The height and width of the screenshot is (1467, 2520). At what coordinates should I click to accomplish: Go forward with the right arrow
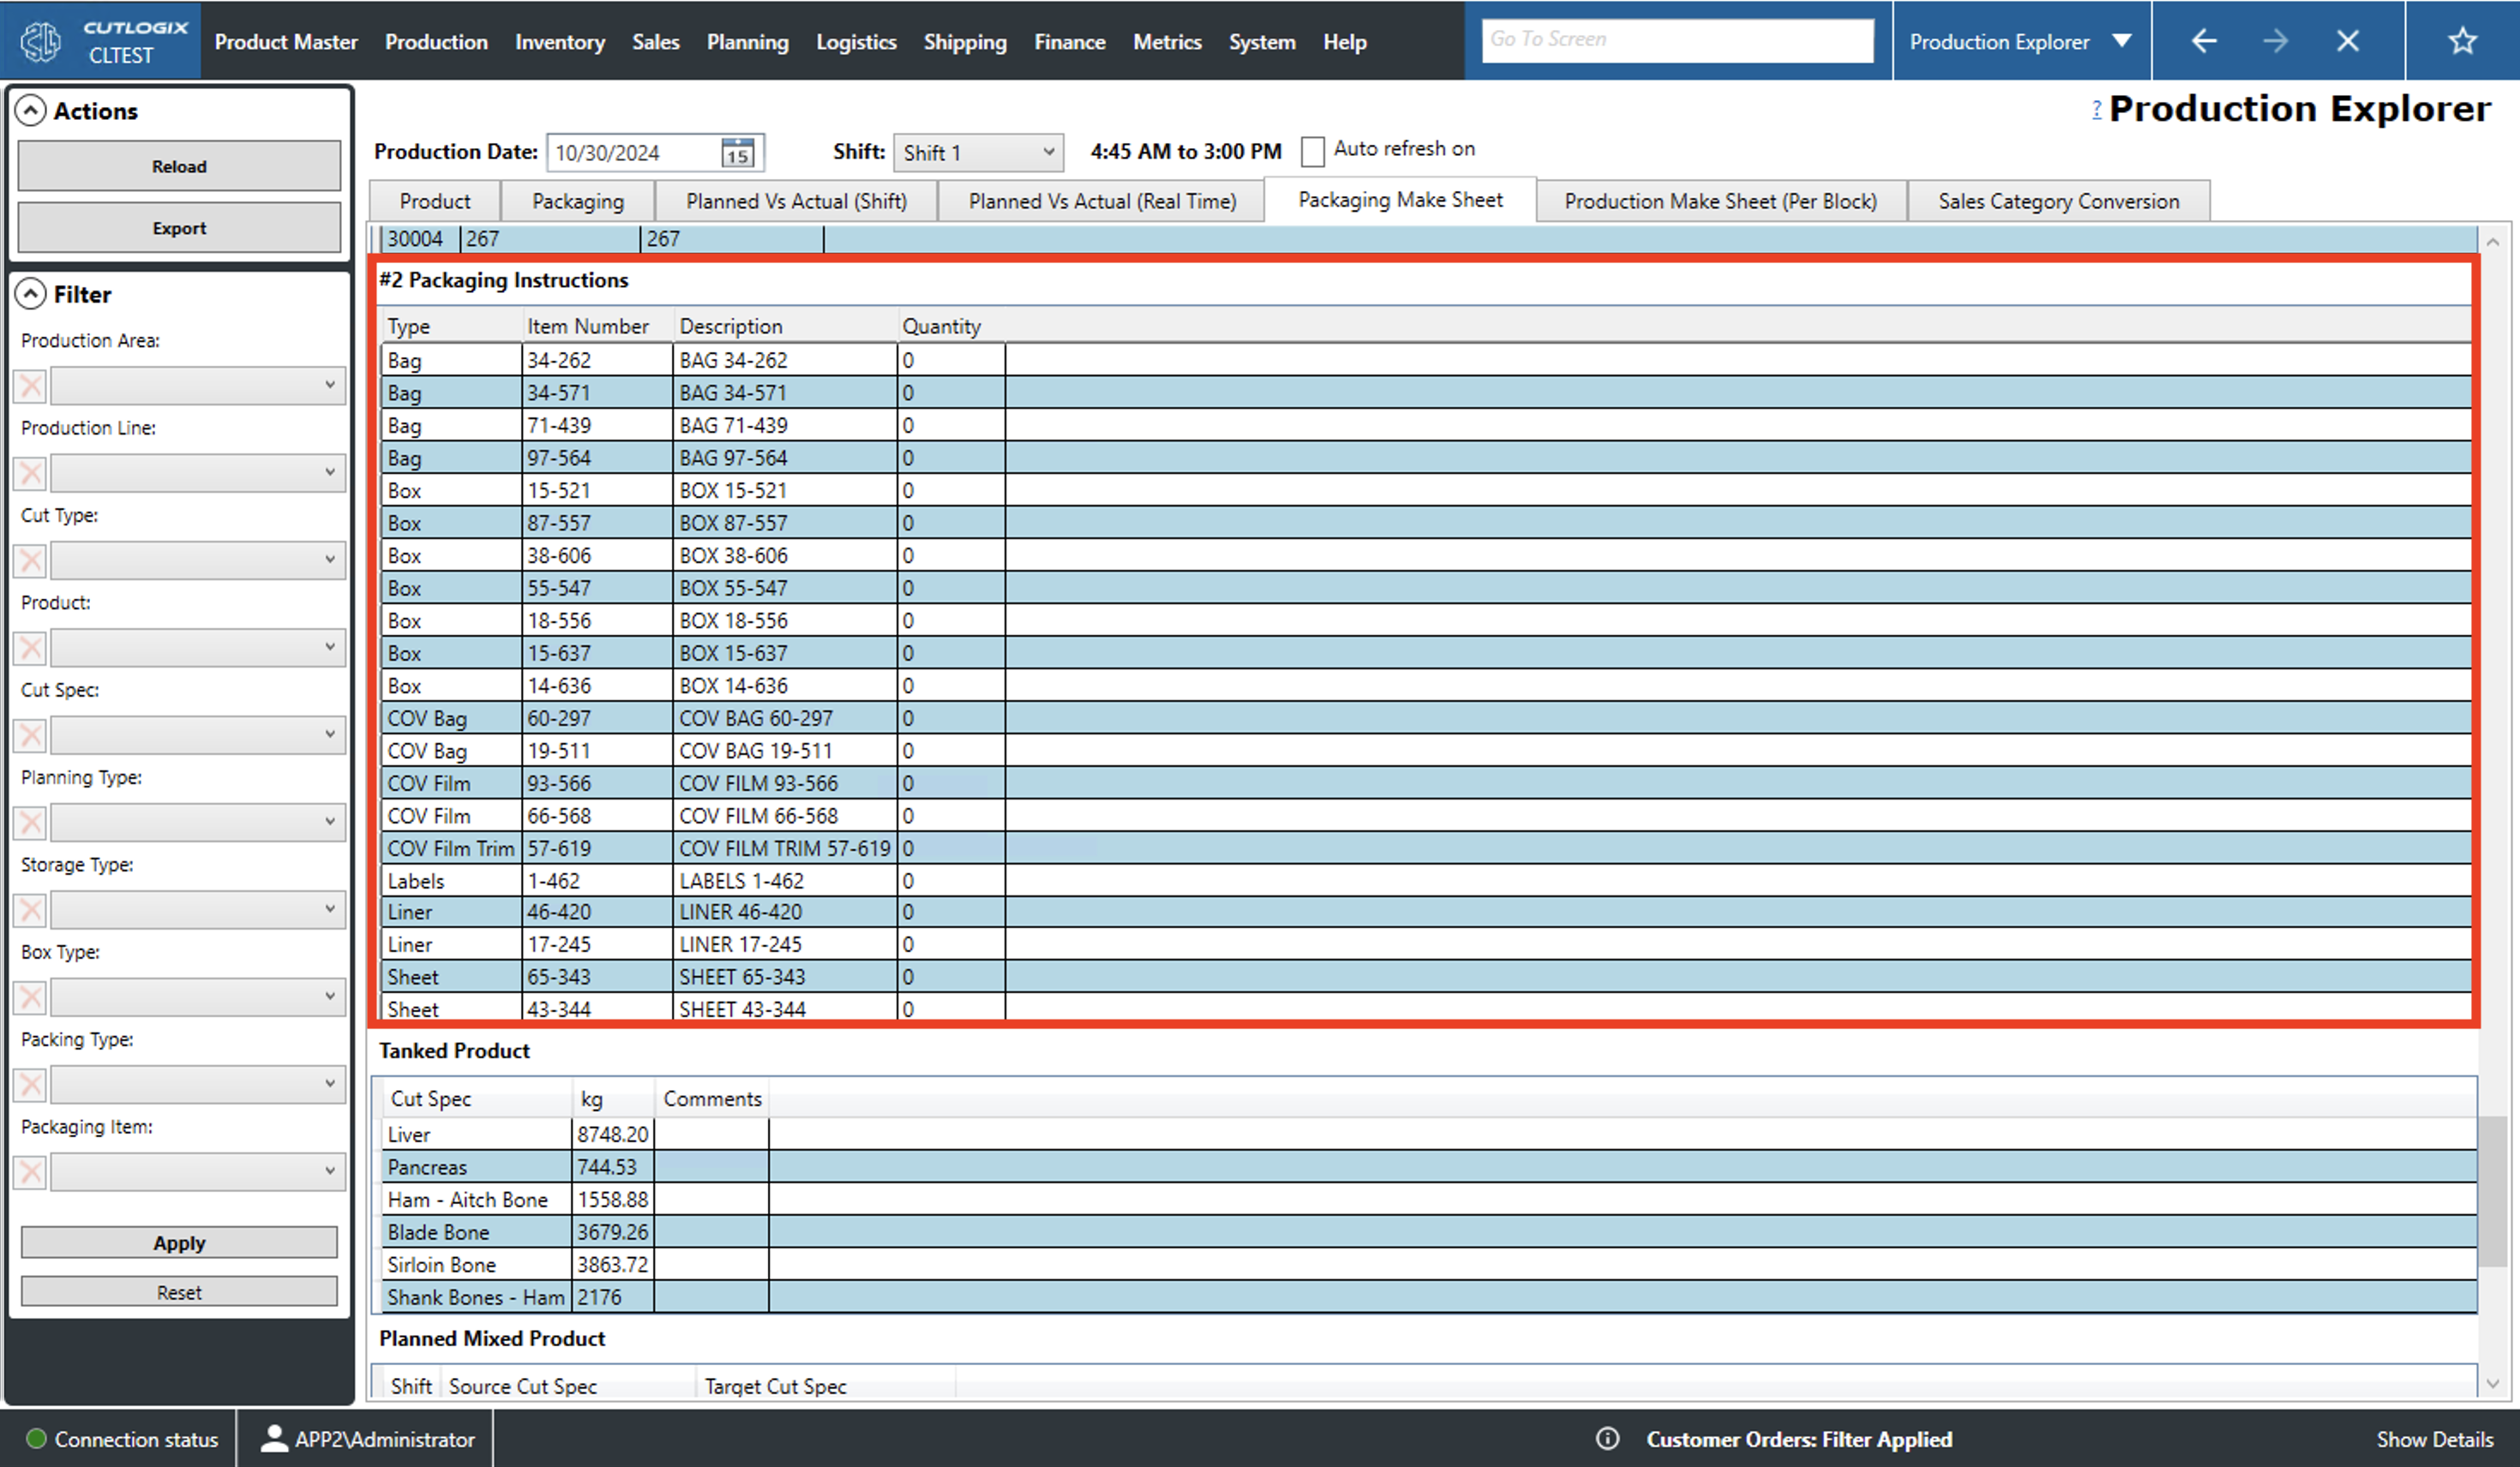2275,41
